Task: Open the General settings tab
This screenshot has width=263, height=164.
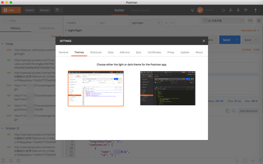Action: pyautogui.click(x=63, y=52)
